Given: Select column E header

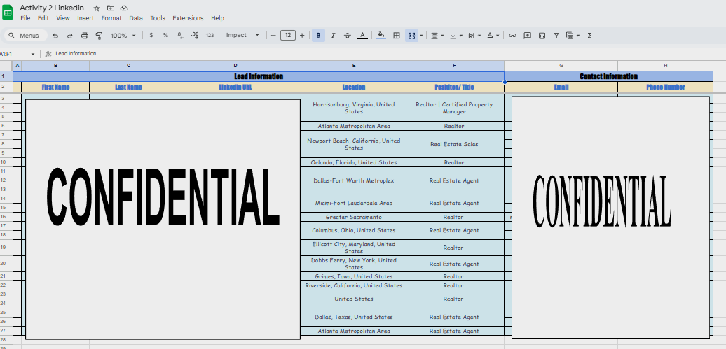Looking at the screenshot, I should coord(354,66).
